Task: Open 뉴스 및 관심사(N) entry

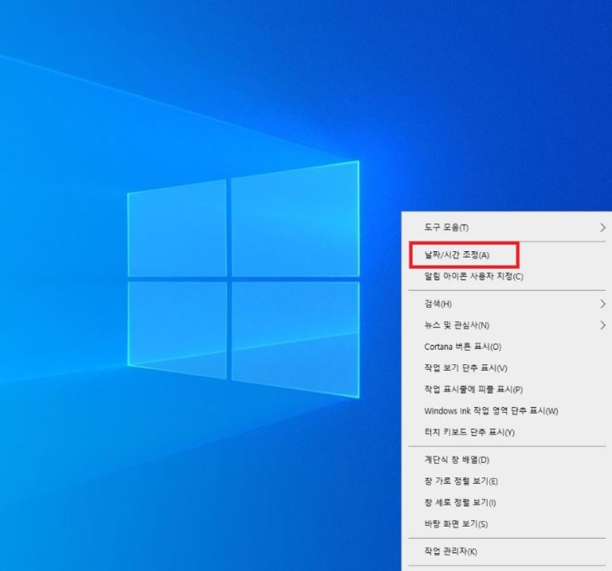Action: [507, 326]
